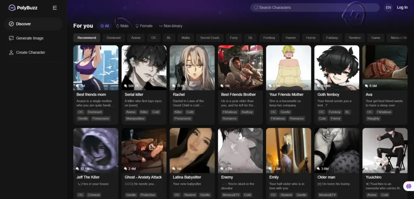
Task: Select the All gender filter
Action: 105,26
